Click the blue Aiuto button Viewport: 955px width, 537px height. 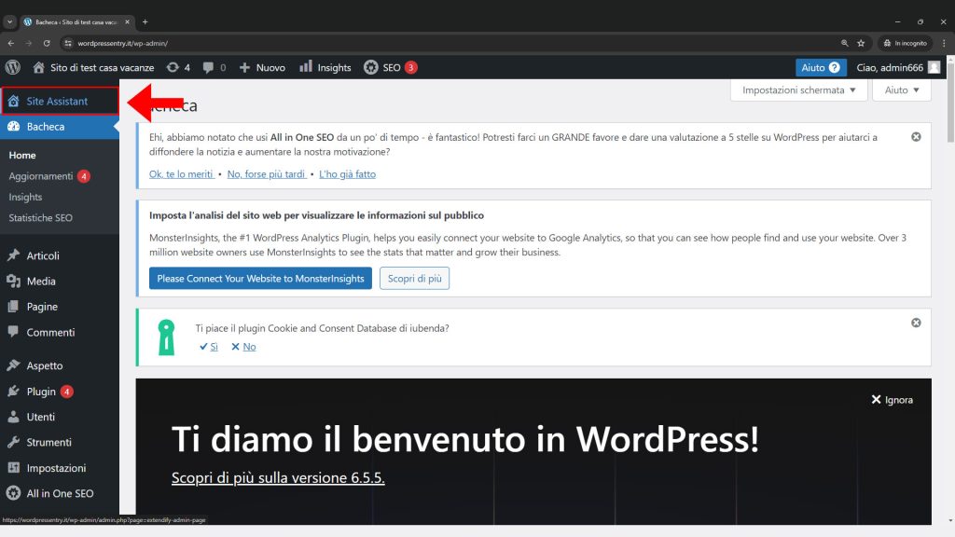[x=821, y=67]
